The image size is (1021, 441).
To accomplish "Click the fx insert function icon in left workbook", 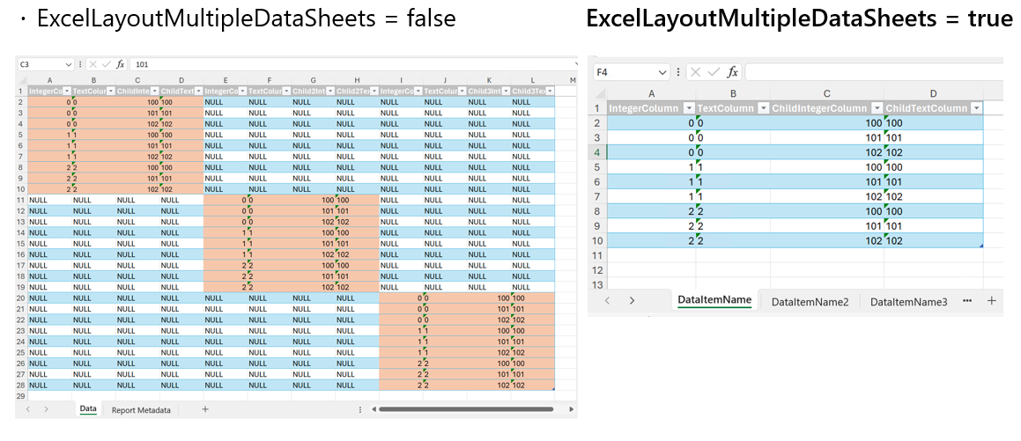I will [121, 64].
